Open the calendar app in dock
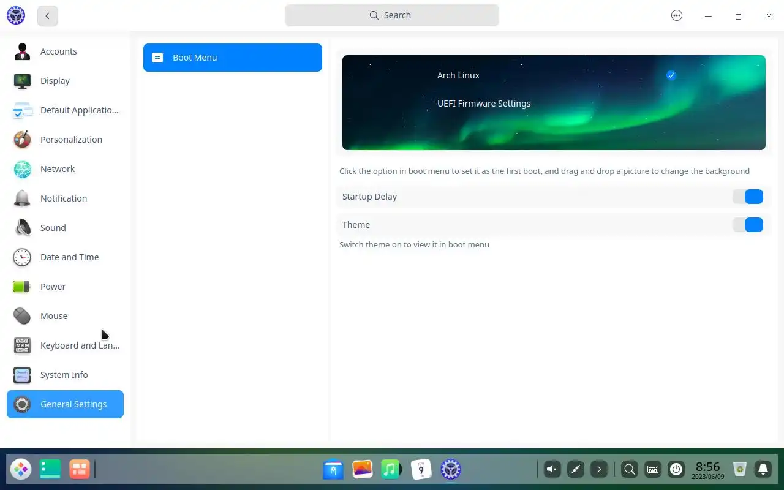784x490 pixels. [421, 470]
